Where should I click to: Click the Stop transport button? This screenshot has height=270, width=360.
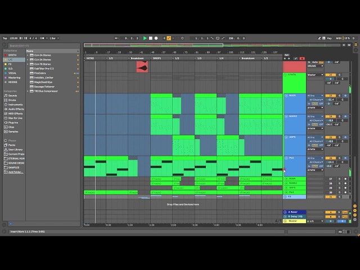click(x=151, y=38)
